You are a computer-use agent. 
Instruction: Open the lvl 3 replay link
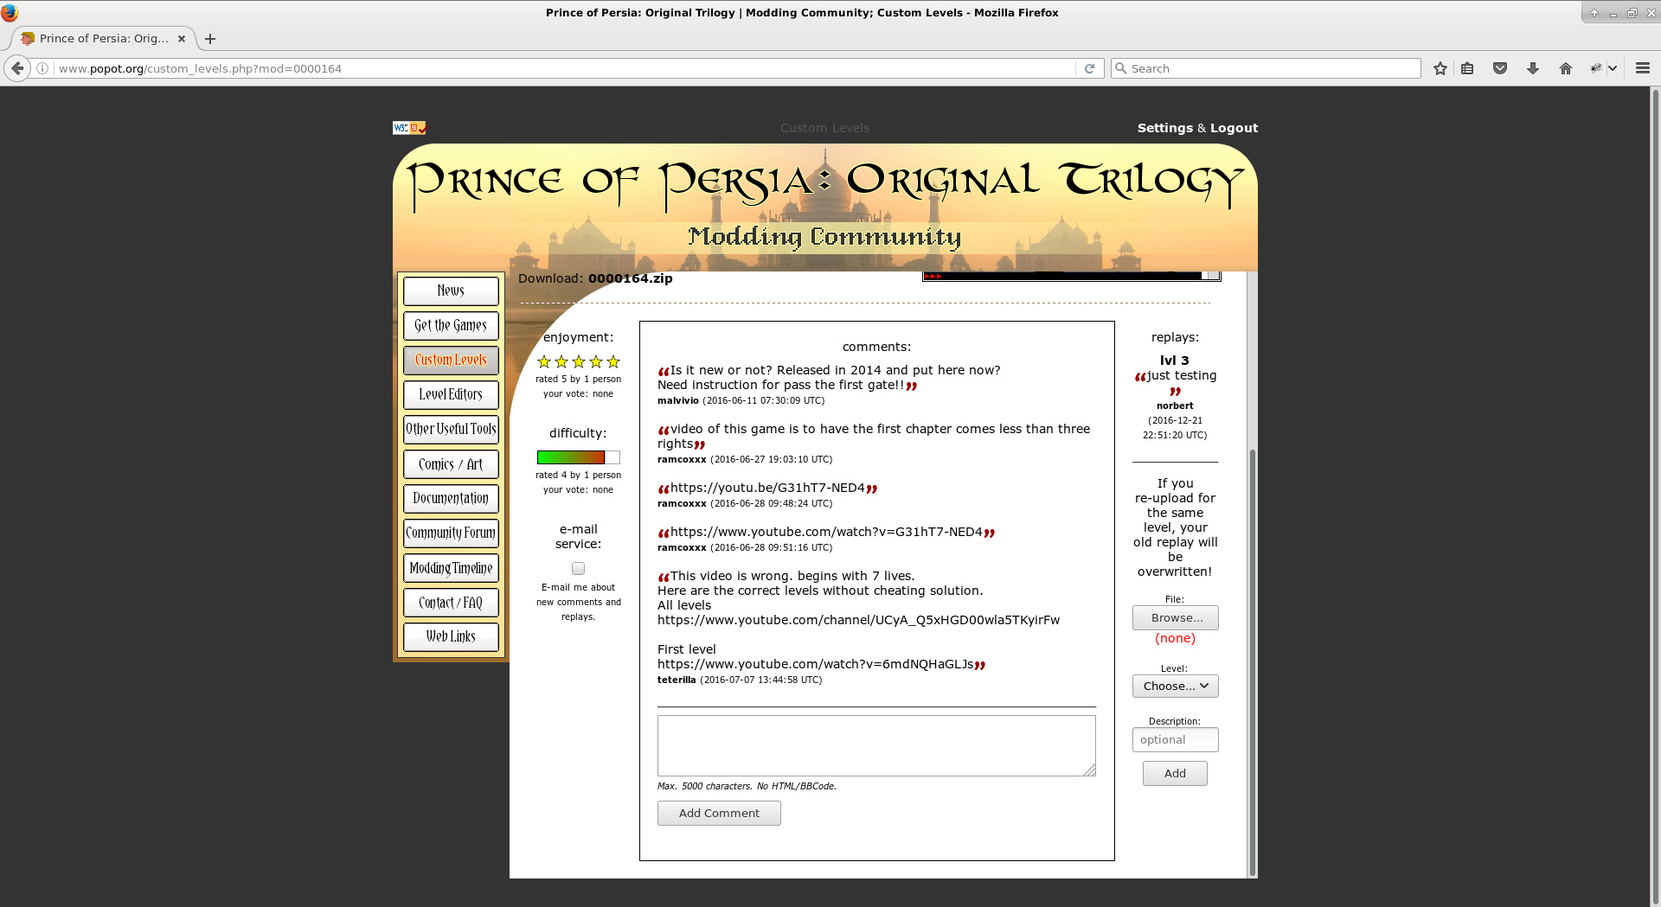pos(1175,361)
